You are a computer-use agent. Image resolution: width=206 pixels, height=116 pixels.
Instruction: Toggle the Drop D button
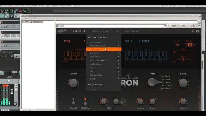click(x=73, y=103)
